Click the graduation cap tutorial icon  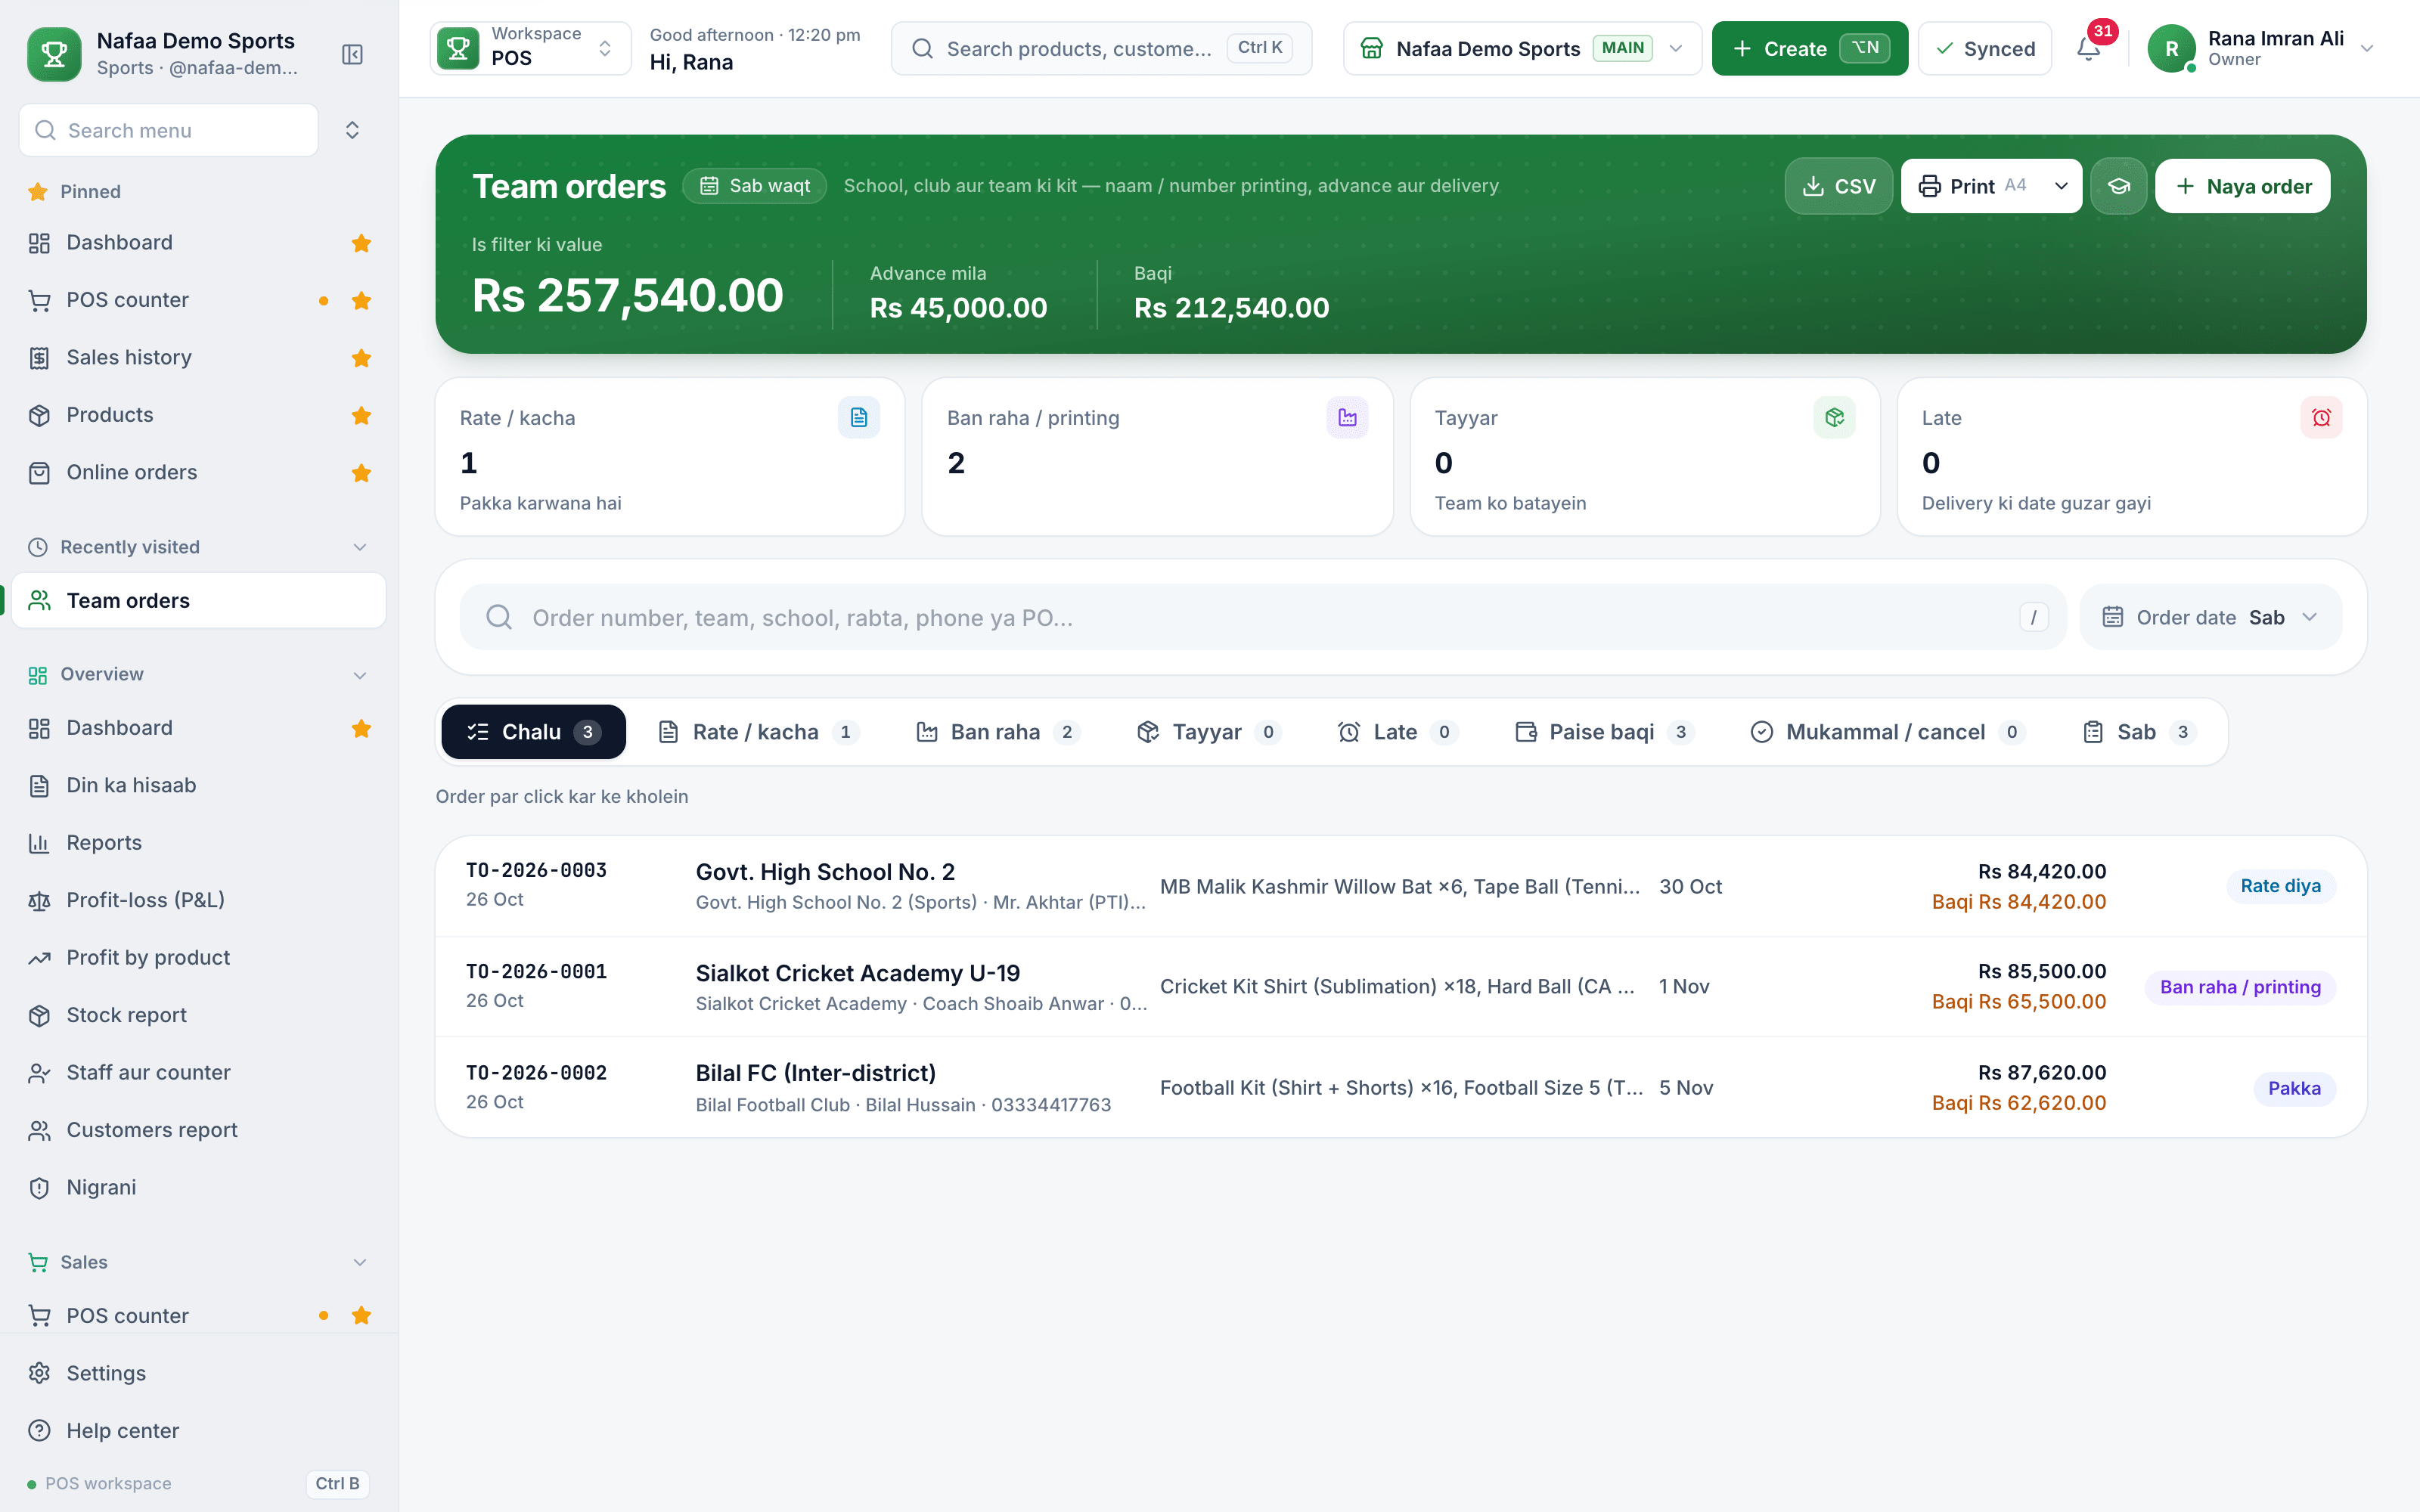tap(2118, 186)
